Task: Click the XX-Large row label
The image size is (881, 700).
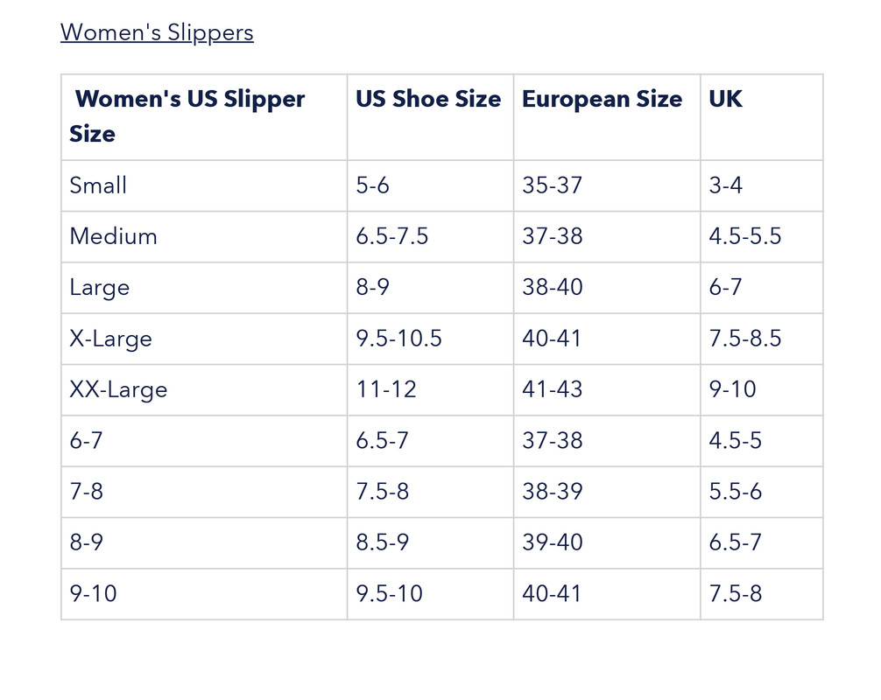Action: tap(118, 389)
